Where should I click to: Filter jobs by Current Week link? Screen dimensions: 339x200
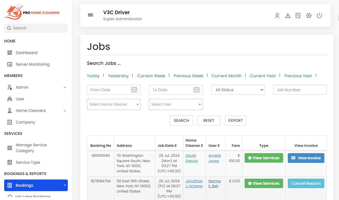(151, 76)
